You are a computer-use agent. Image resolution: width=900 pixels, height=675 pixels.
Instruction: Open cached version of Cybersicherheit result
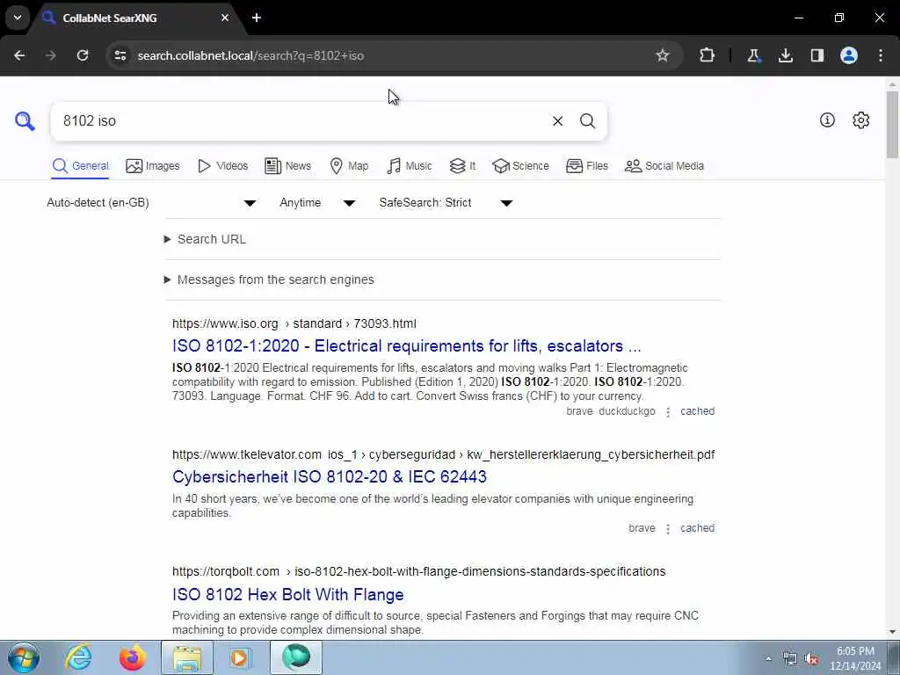coord(697,528)
